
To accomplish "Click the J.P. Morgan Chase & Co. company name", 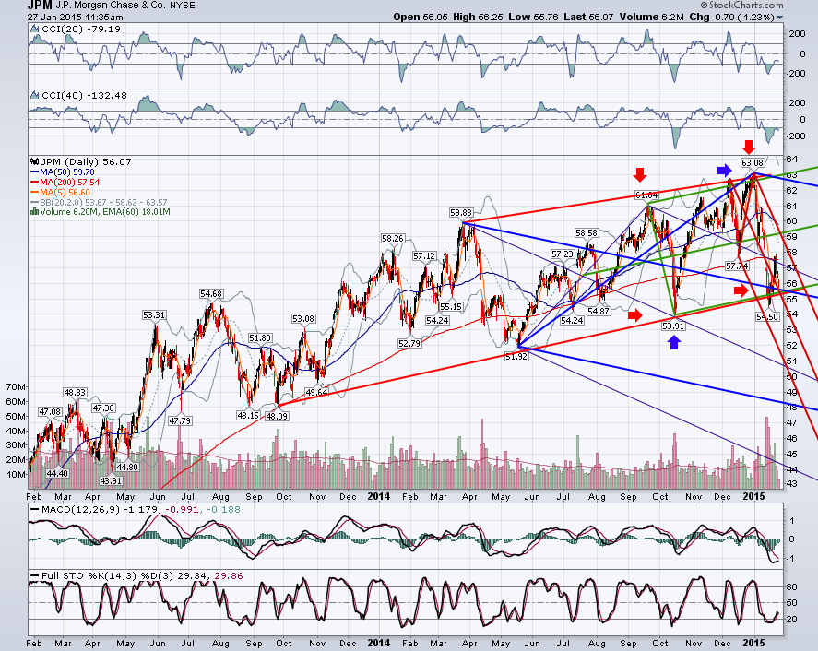I will click(x=112, y=6).
